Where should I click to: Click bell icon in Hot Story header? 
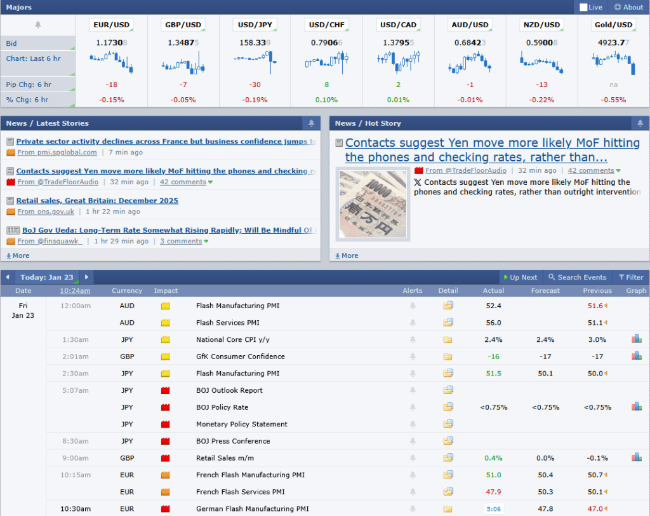point(640,123)
